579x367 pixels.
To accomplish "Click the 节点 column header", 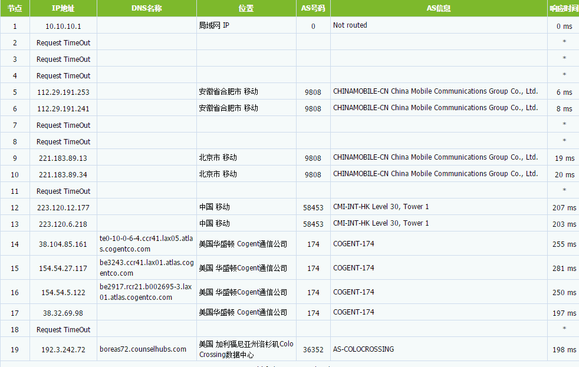I will click(15, 8).
